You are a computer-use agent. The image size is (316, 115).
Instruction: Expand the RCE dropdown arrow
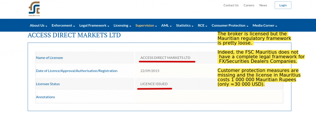tap(206, 26)
